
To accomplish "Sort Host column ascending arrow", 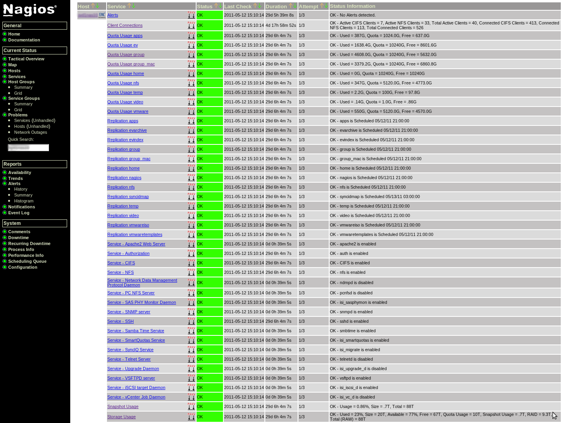I will click(93, 6).
